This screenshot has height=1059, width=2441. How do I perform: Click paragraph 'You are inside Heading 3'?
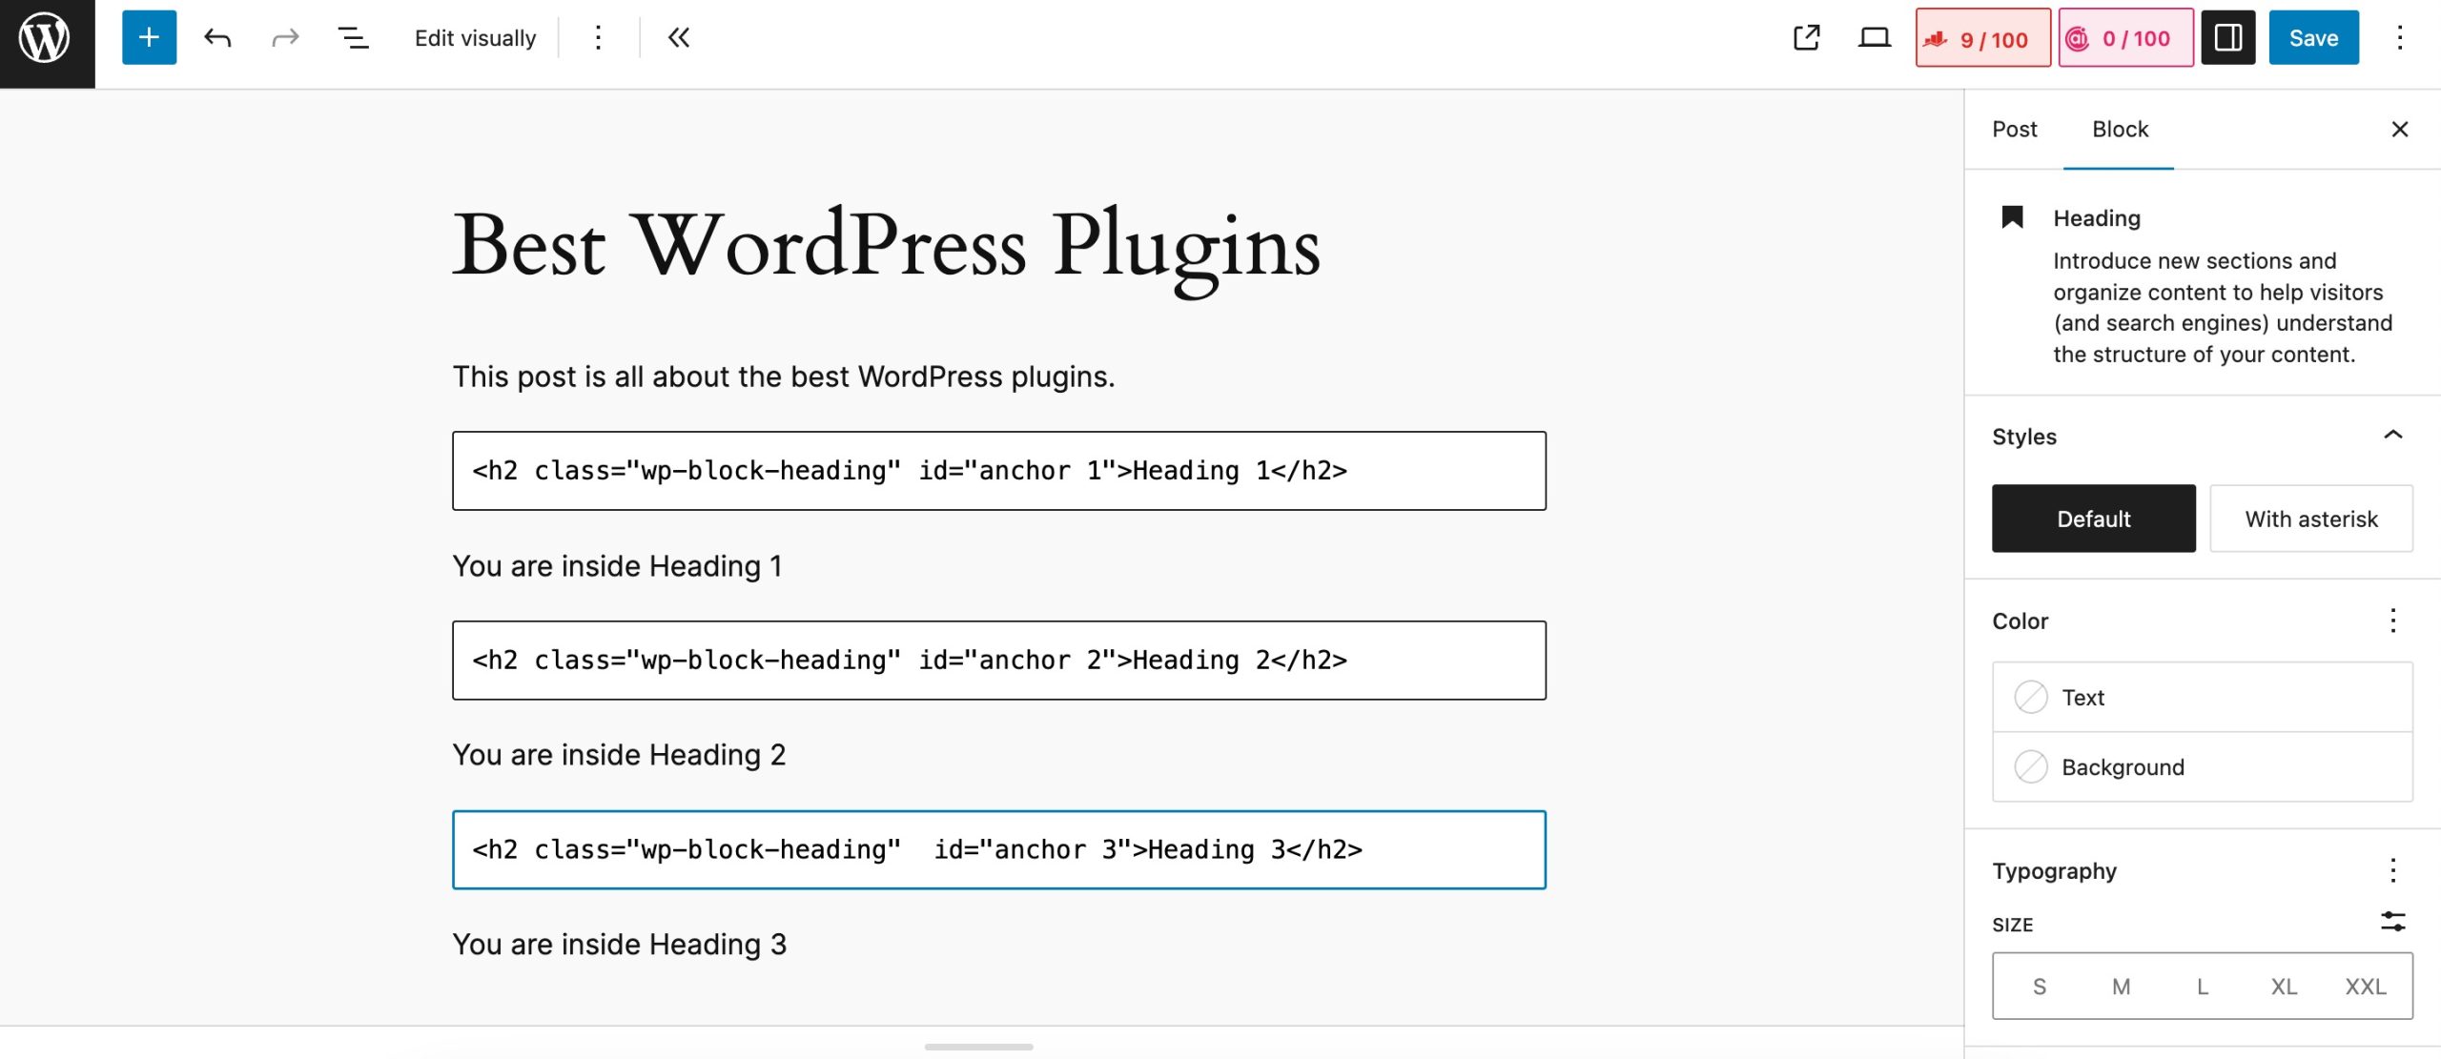(x=620, y=945)
